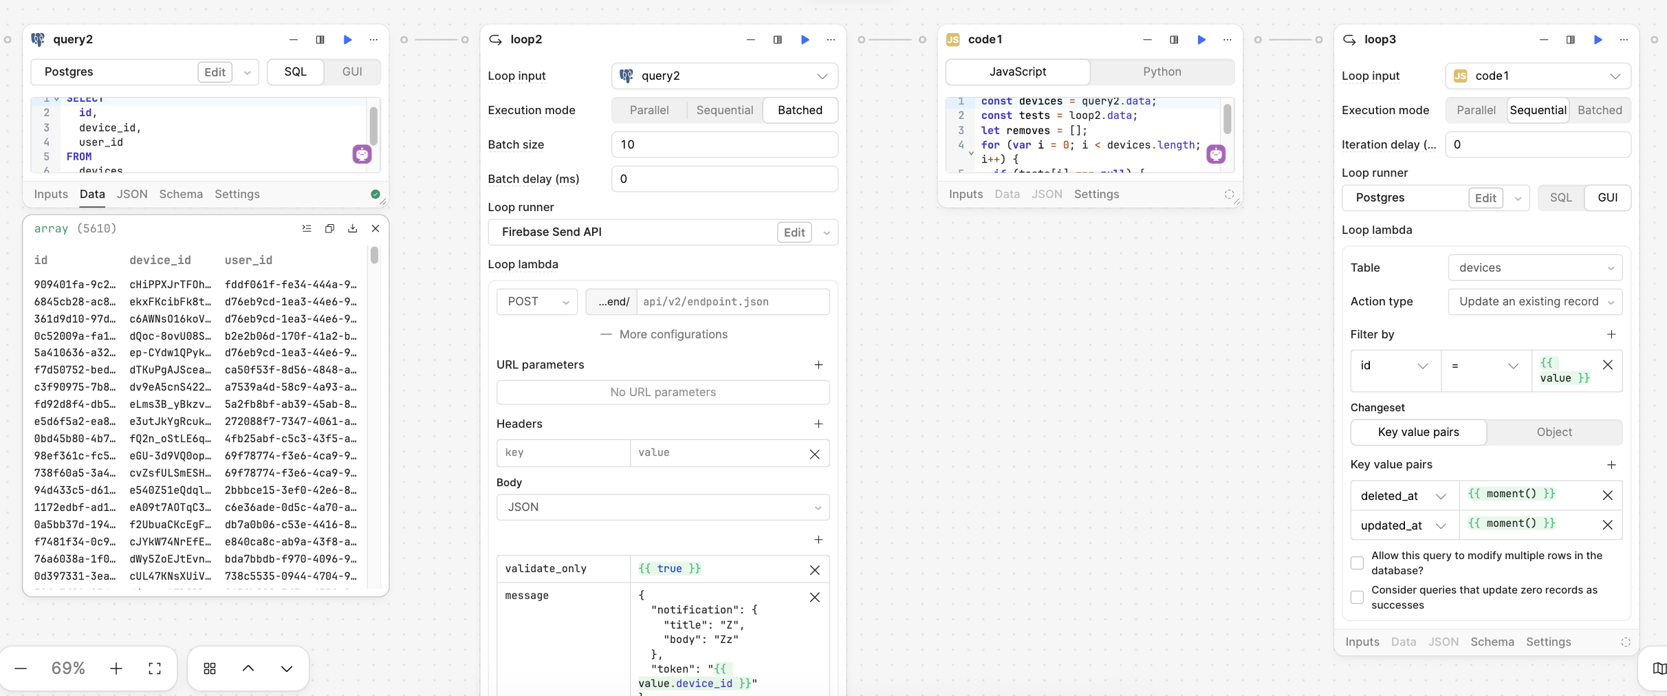Click the Batch size input field

(724, 144)
